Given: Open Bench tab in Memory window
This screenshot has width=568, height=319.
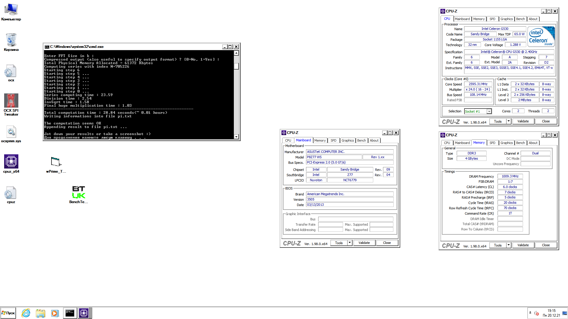Looking at the screenshot, I should [520, 143].
